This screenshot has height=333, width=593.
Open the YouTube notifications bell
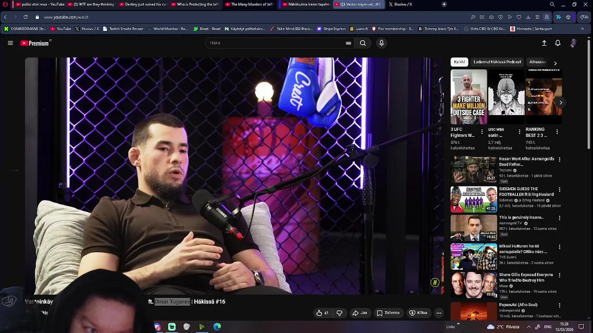pyautogui.click(x=558, y=43)
